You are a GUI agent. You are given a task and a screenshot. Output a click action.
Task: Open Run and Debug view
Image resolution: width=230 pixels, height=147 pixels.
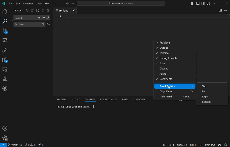pyautogui.click(x=5, y=50)
